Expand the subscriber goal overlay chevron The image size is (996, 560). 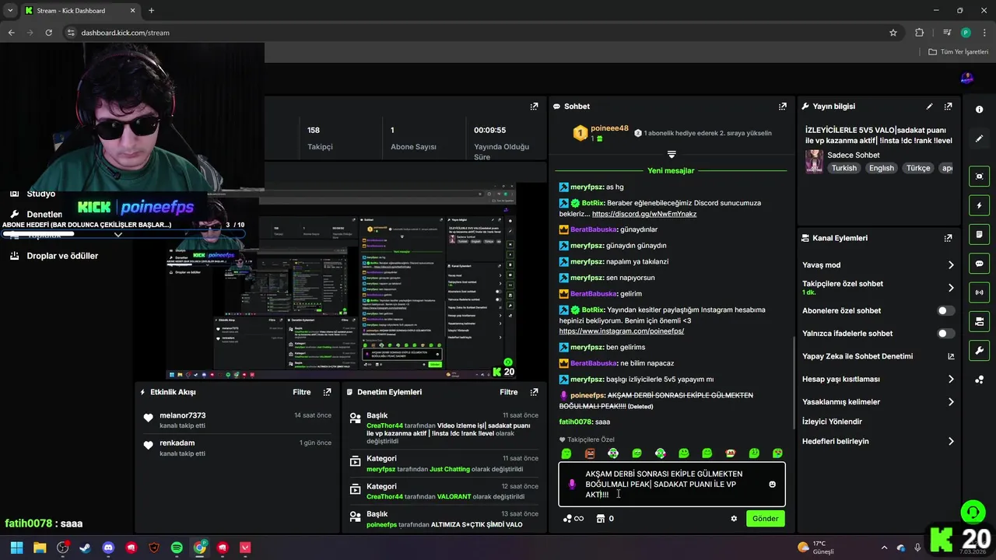[x=118, y=235]
